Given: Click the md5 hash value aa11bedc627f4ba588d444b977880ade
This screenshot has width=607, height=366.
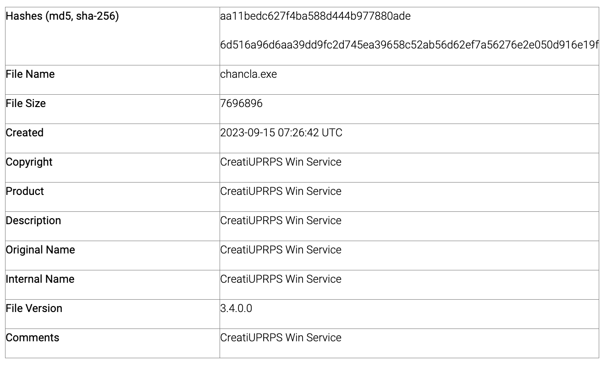Looking at the screenshot, I should 315,16.
